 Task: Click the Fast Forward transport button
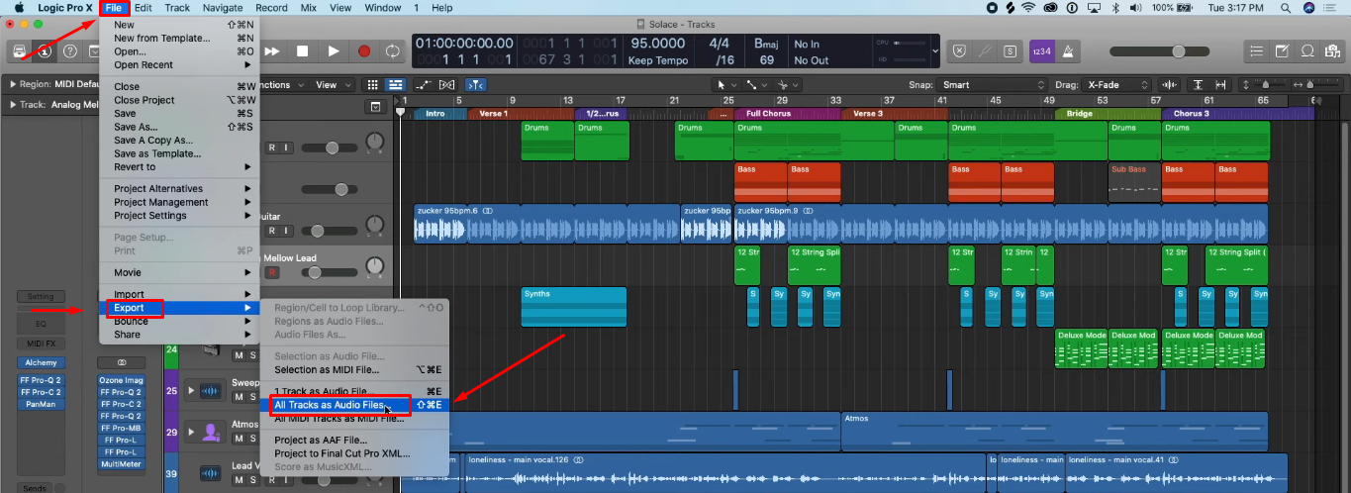pos(273,51)
